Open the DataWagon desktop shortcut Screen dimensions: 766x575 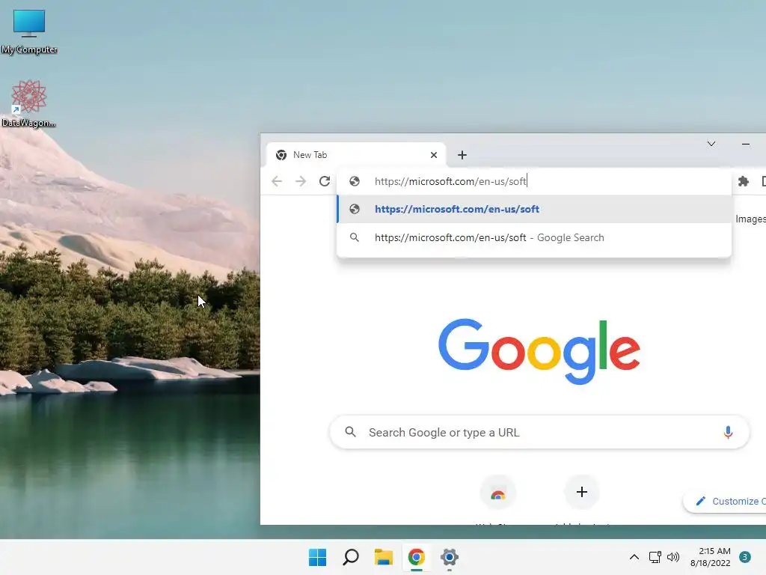pyautogui.click(x=28, y=103)
